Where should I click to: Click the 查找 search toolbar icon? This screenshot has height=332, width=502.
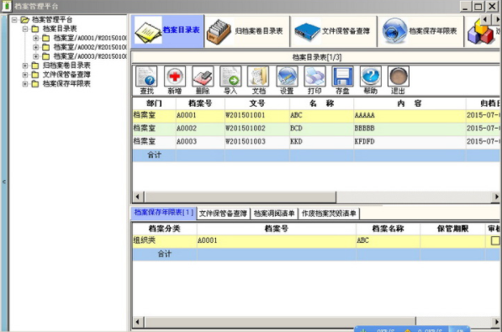(146, 76)
